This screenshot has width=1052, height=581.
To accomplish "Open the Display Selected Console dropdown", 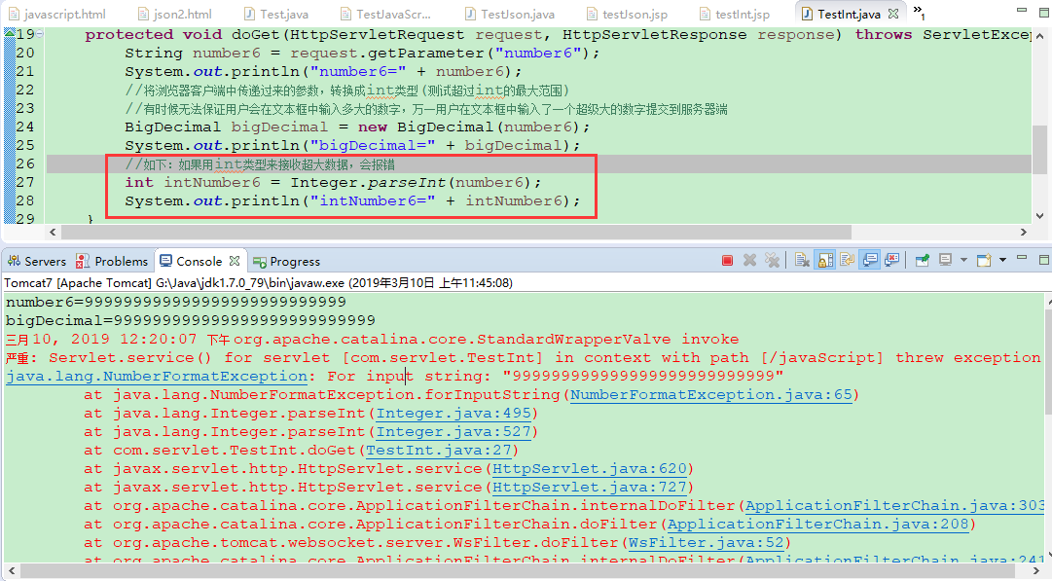I will pyautogui.click(x=963, y=260).
